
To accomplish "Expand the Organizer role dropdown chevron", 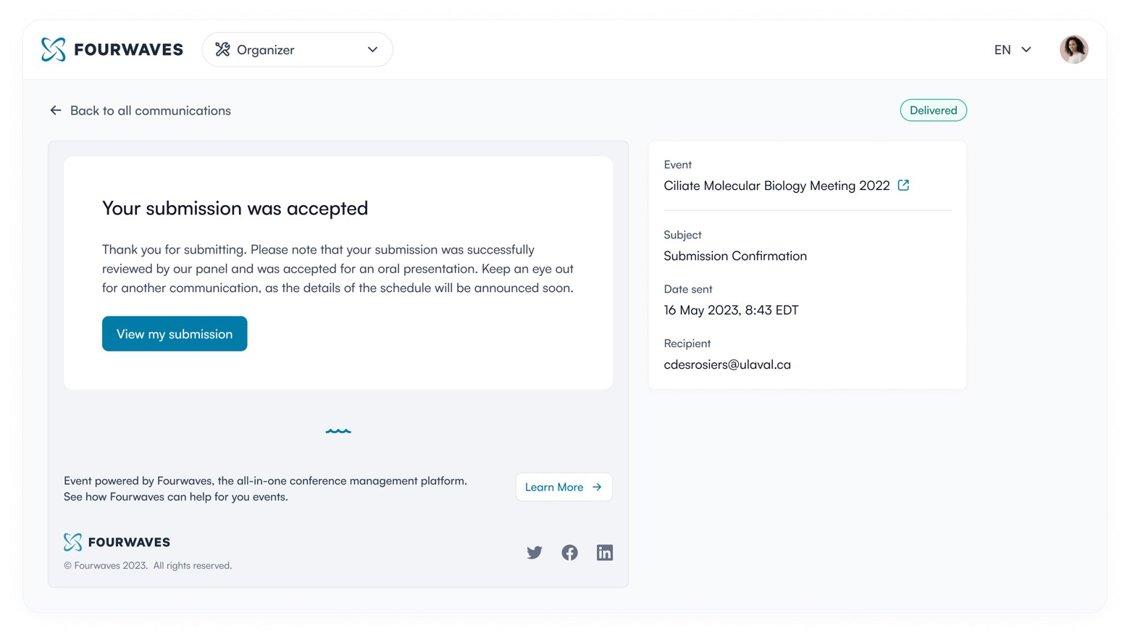I will tap(372, 49).
